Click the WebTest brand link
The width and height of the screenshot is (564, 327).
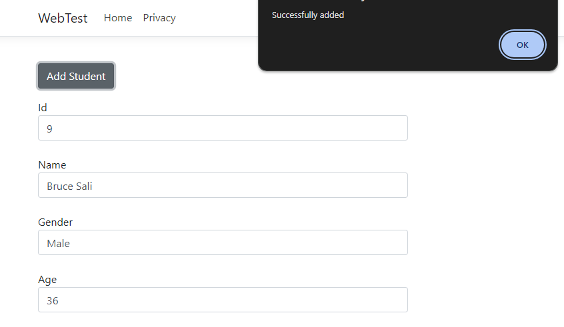point(63,18)
